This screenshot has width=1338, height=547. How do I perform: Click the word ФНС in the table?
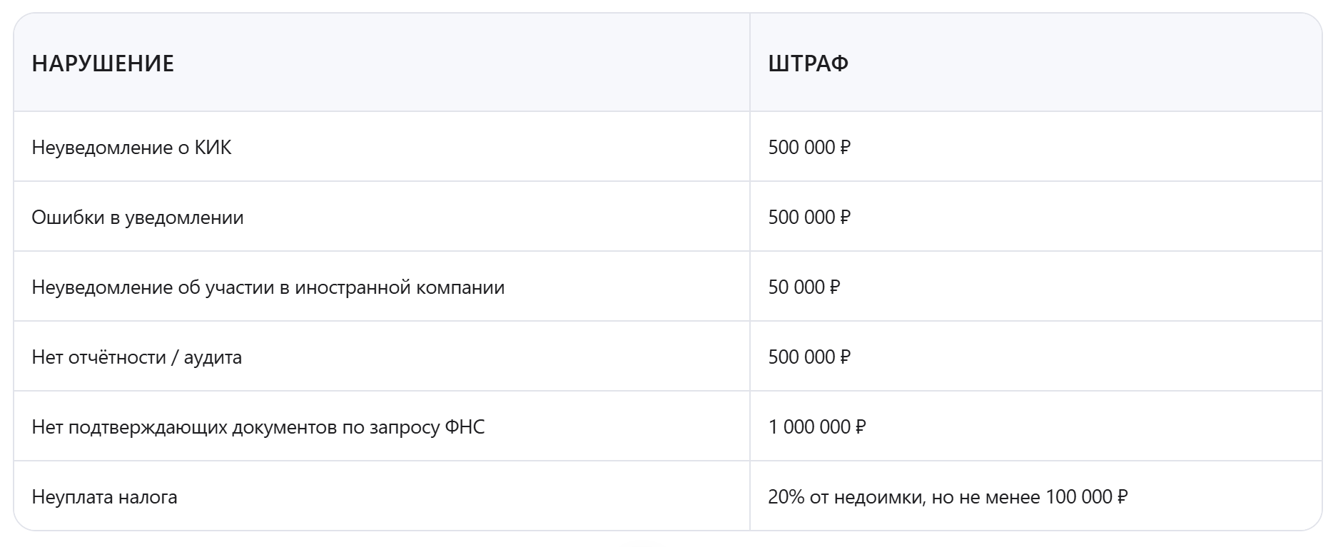[x=464, y=427]
